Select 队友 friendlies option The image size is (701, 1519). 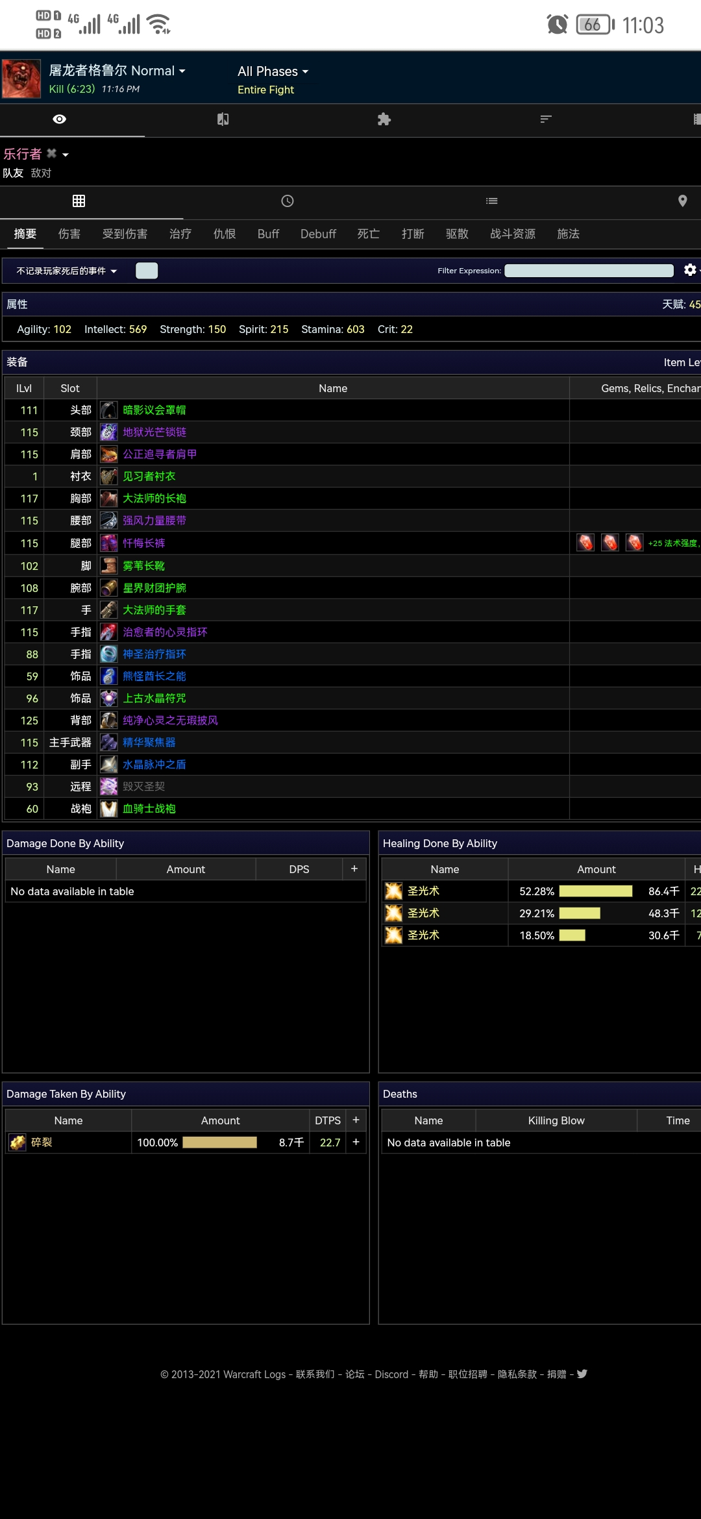click(13, 173)
